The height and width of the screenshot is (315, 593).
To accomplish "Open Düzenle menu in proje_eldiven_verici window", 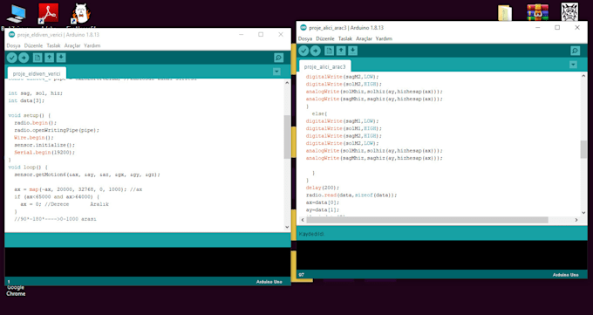I will click(33, 45).
